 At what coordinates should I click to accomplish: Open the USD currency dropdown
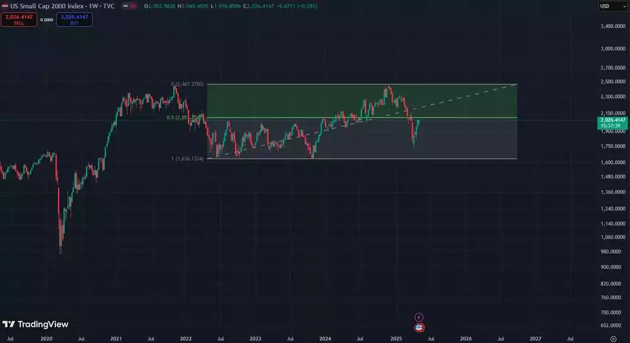[x=613, y=6]
